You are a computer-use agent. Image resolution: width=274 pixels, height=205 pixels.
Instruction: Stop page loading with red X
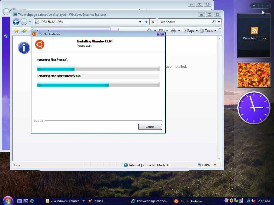pyautogui.click(x=153, y=22)
